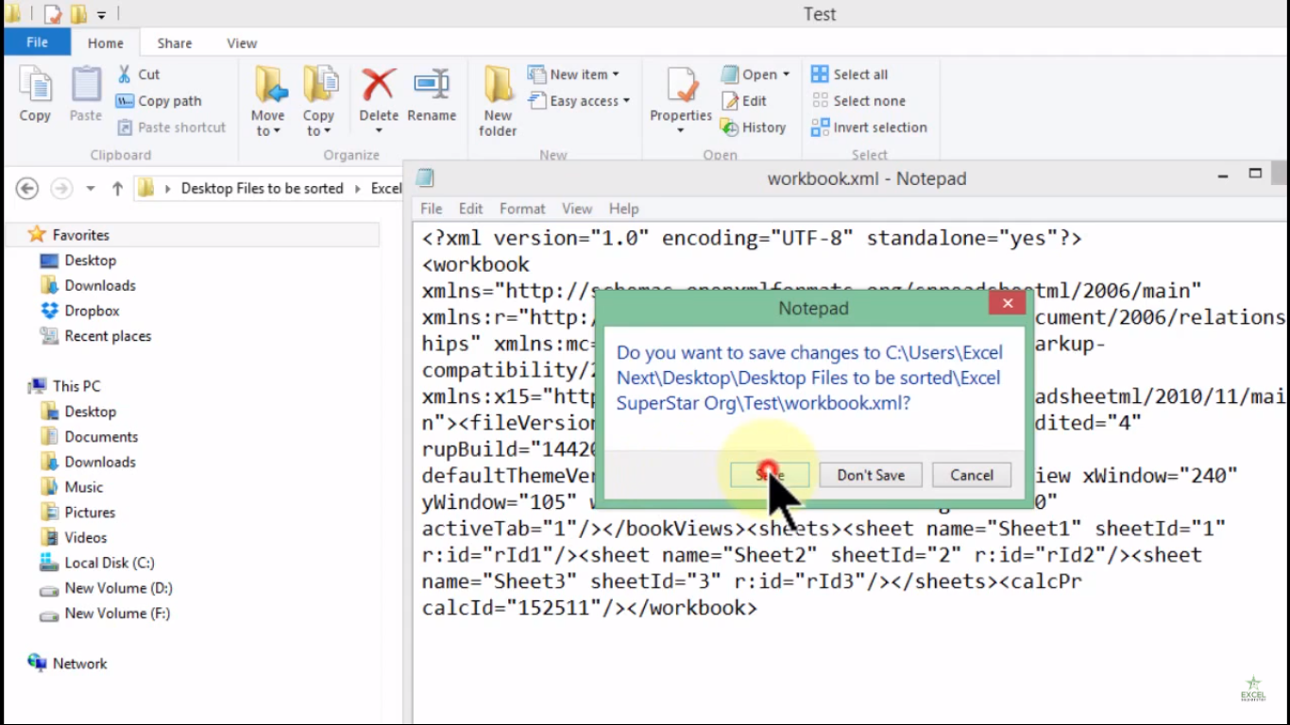
Task: Click the red Delete X icon
Action: point(379,85)
